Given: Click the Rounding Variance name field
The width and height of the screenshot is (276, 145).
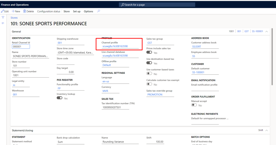Looking at the screenshot, I should tap(120, 142).
